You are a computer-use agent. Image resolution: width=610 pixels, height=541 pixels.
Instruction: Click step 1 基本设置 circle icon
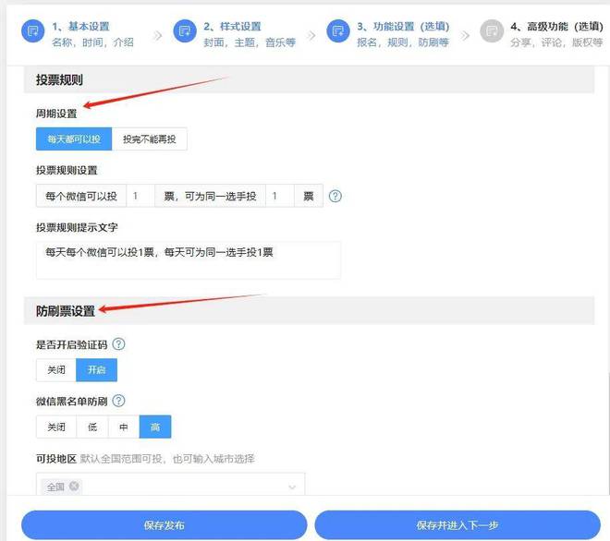pos(33,31)
